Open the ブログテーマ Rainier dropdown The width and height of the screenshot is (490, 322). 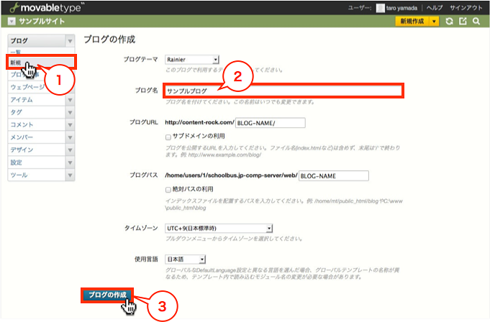point(192,60)
